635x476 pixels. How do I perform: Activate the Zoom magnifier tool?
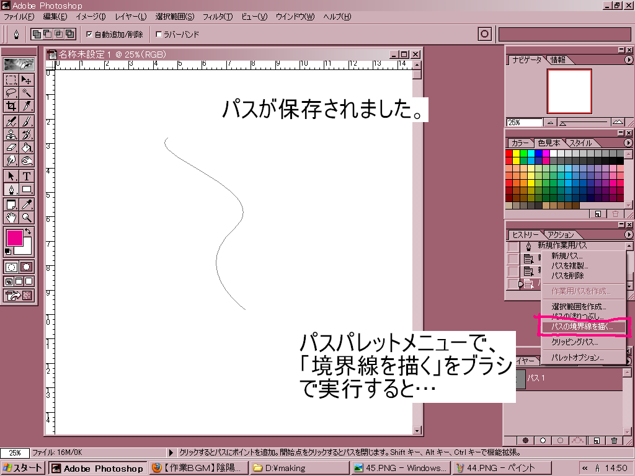click(x=27, y=218)
